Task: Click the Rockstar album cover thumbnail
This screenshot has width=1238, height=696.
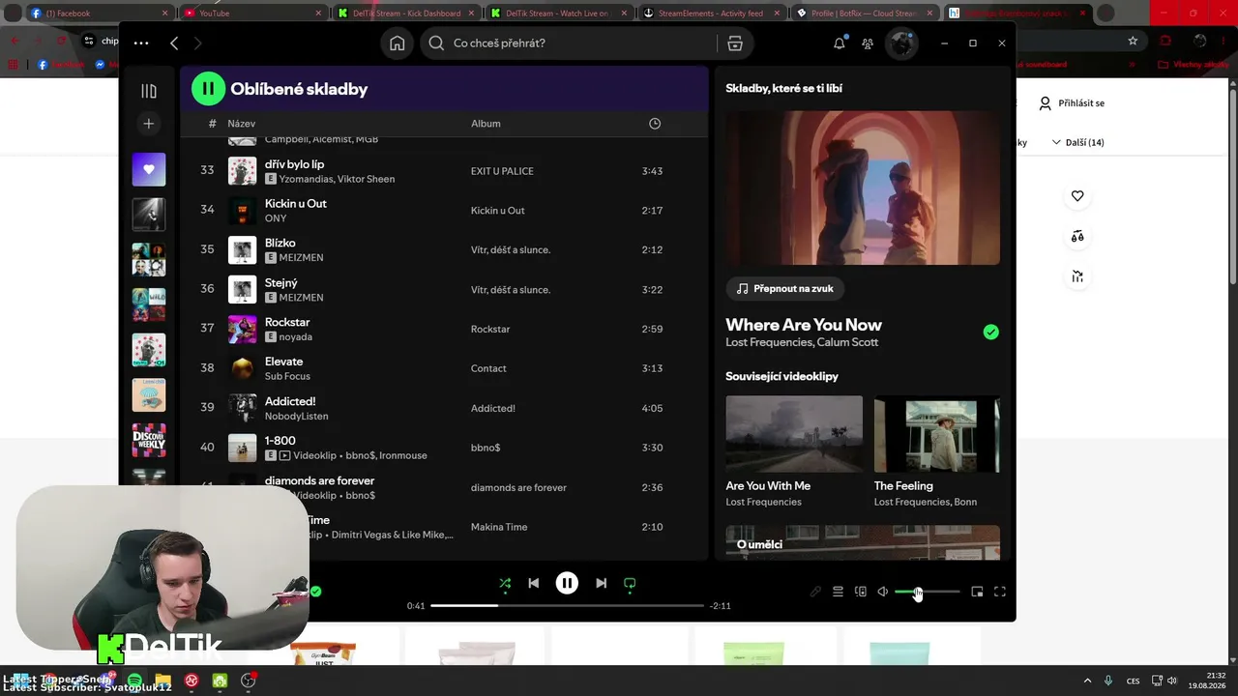Action: tap(242, 330)
